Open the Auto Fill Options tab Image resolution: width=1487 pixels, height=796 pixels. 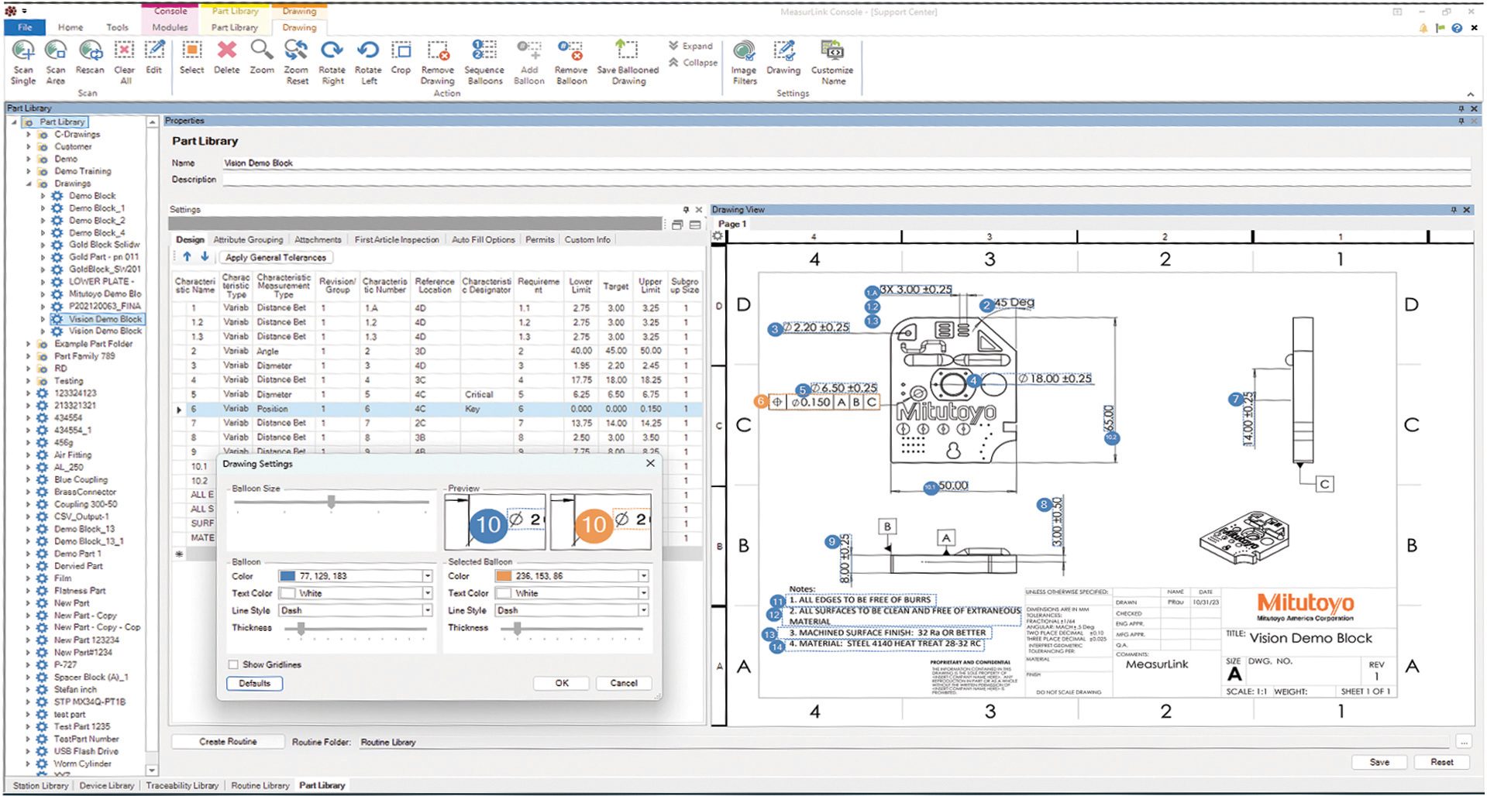(x=483, y=240)
